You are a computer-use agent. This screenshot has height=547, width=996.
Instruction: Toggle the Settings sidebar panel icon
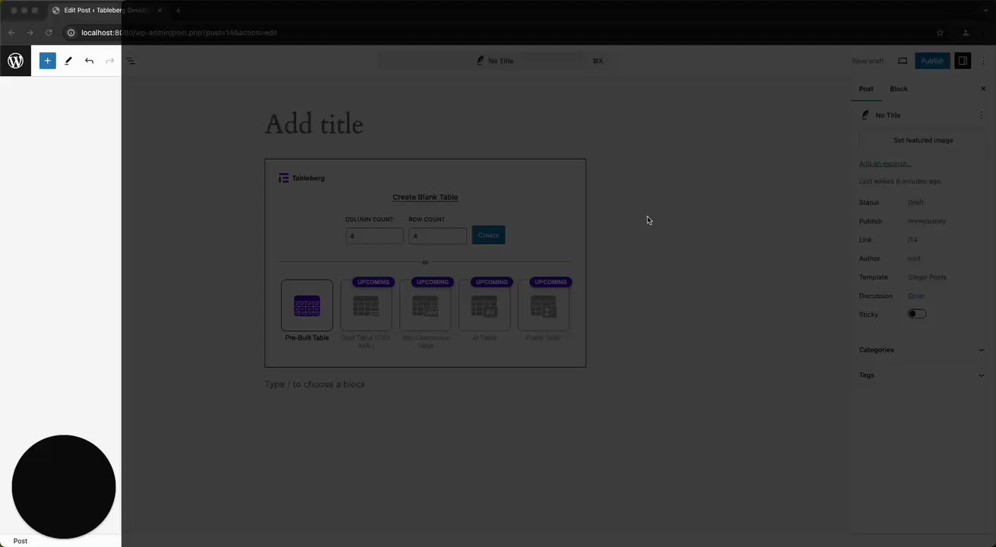click(x=963, y=61)
